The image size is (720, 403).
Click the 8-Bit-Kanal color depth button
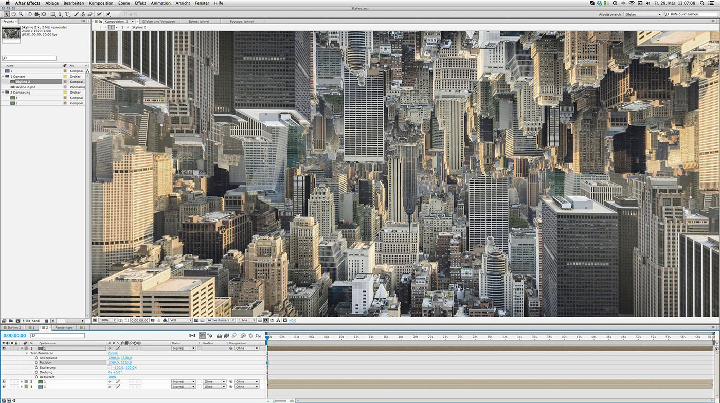click(x=31, y=321)
